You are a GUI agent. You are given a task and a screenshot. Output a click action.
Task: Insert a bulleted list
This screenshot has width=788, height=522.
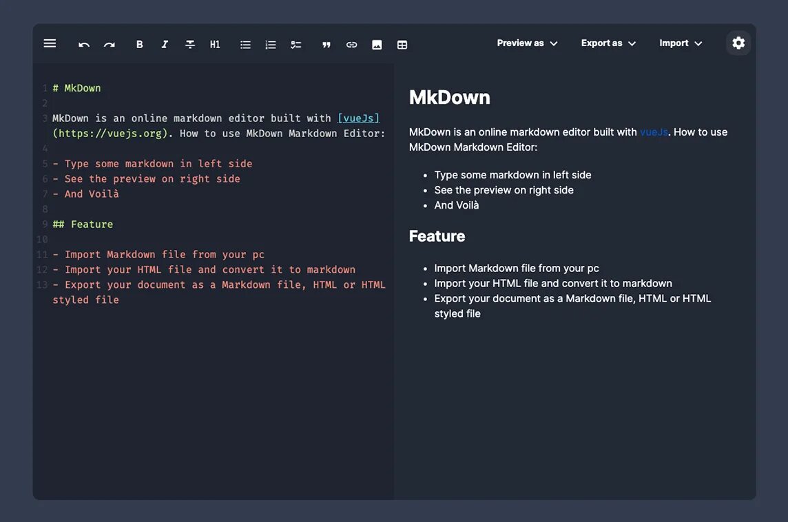pos(245,45)
